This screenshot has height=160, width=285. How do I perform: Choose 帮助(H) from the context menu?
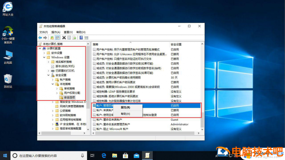tap(128, 114)
